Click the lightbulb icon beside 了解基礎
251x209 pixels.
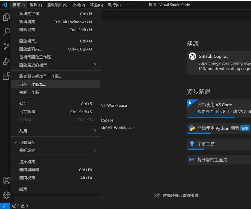point(192,144)
